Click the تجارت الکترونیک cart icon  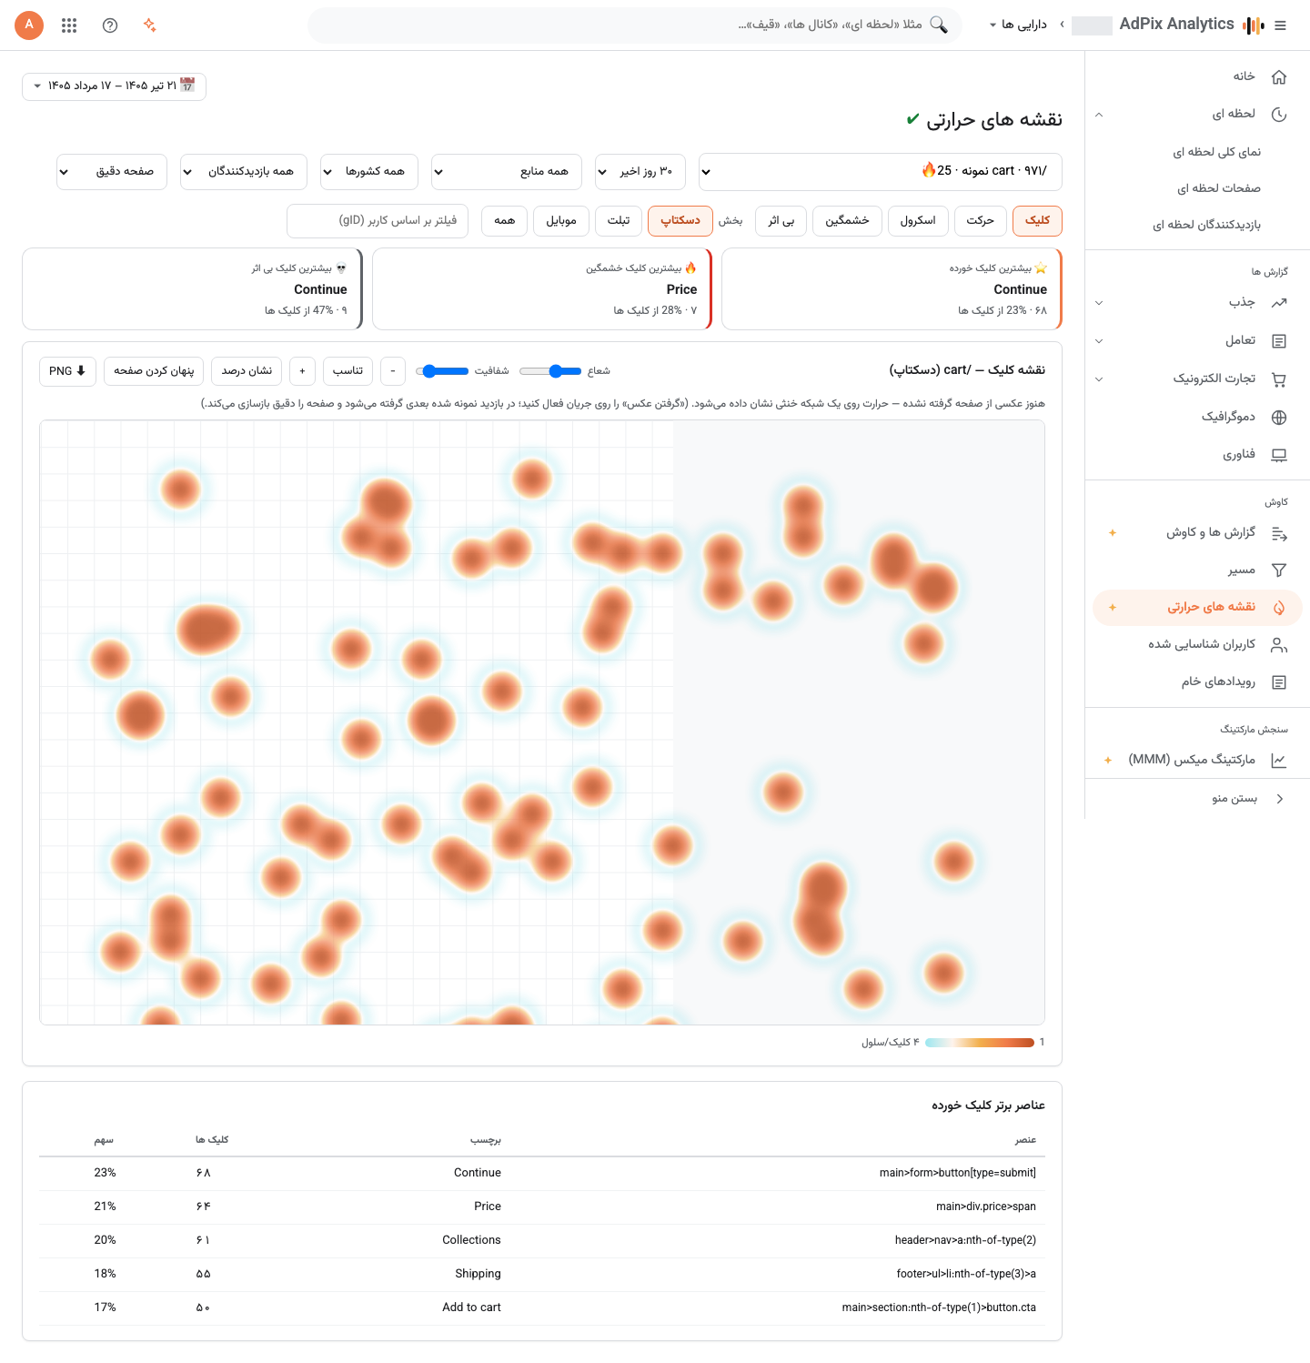point(1279,379)
